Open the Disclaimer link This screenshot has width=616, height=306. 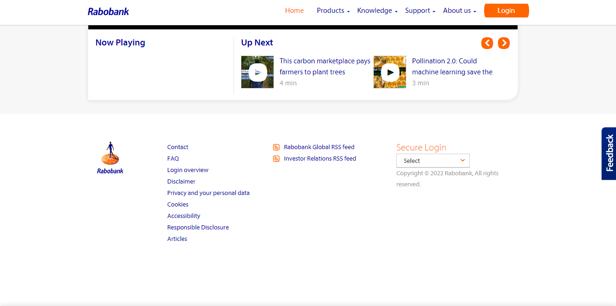[x=182, y=182]
